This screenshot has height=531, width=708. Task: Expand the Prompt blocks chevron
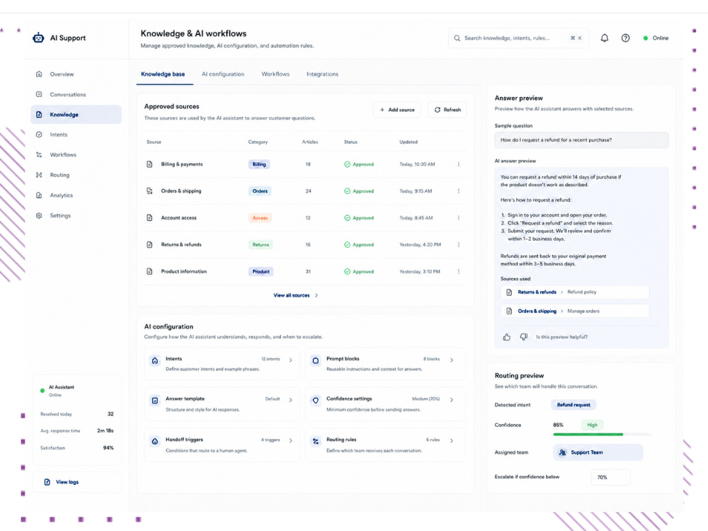452,360
